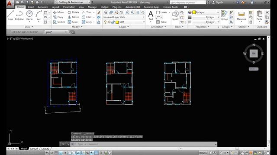This screenshot has height=155, width=277.
Task: Switch to Layout2 tab
Action: pyautogui.click(x=45, y=149)
